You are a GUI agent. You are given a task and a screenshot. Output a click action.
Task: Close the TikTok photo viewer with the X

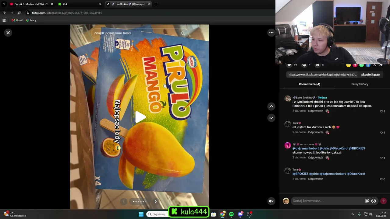[8, 33]
